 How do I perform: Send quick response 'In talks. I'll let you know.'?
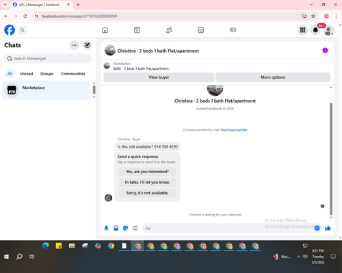147,182
